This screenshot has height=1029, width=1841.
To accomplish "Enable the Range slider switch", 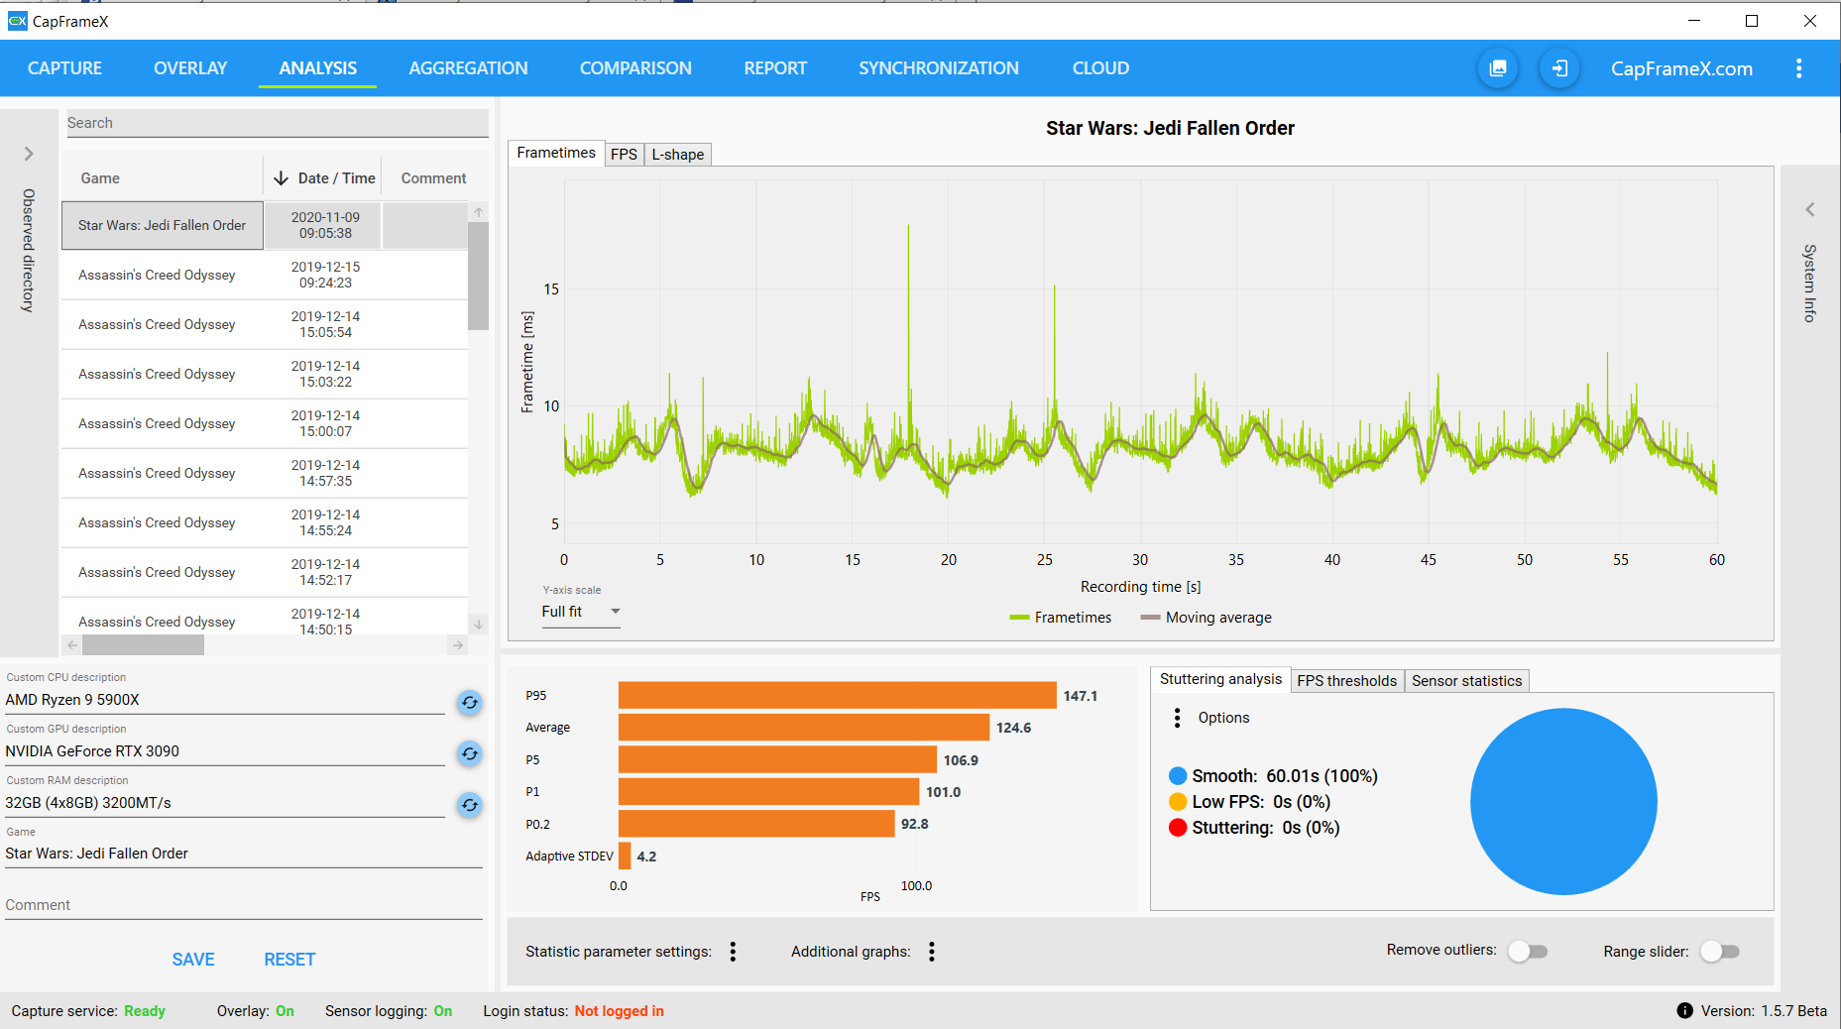I will (x=1720, y=952).
